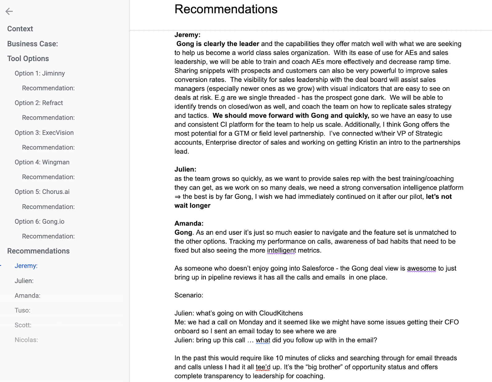Navigate to Option 2: Refract heading
492x382 pixels.
pos(39,103)
